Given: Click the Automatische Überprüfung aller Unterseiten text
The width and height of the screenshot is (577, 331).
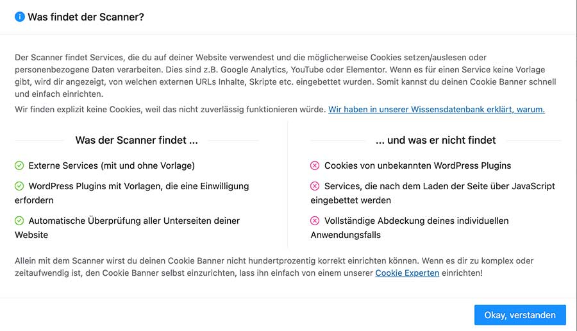Looking at the screenshot, I should coord(134,221).
